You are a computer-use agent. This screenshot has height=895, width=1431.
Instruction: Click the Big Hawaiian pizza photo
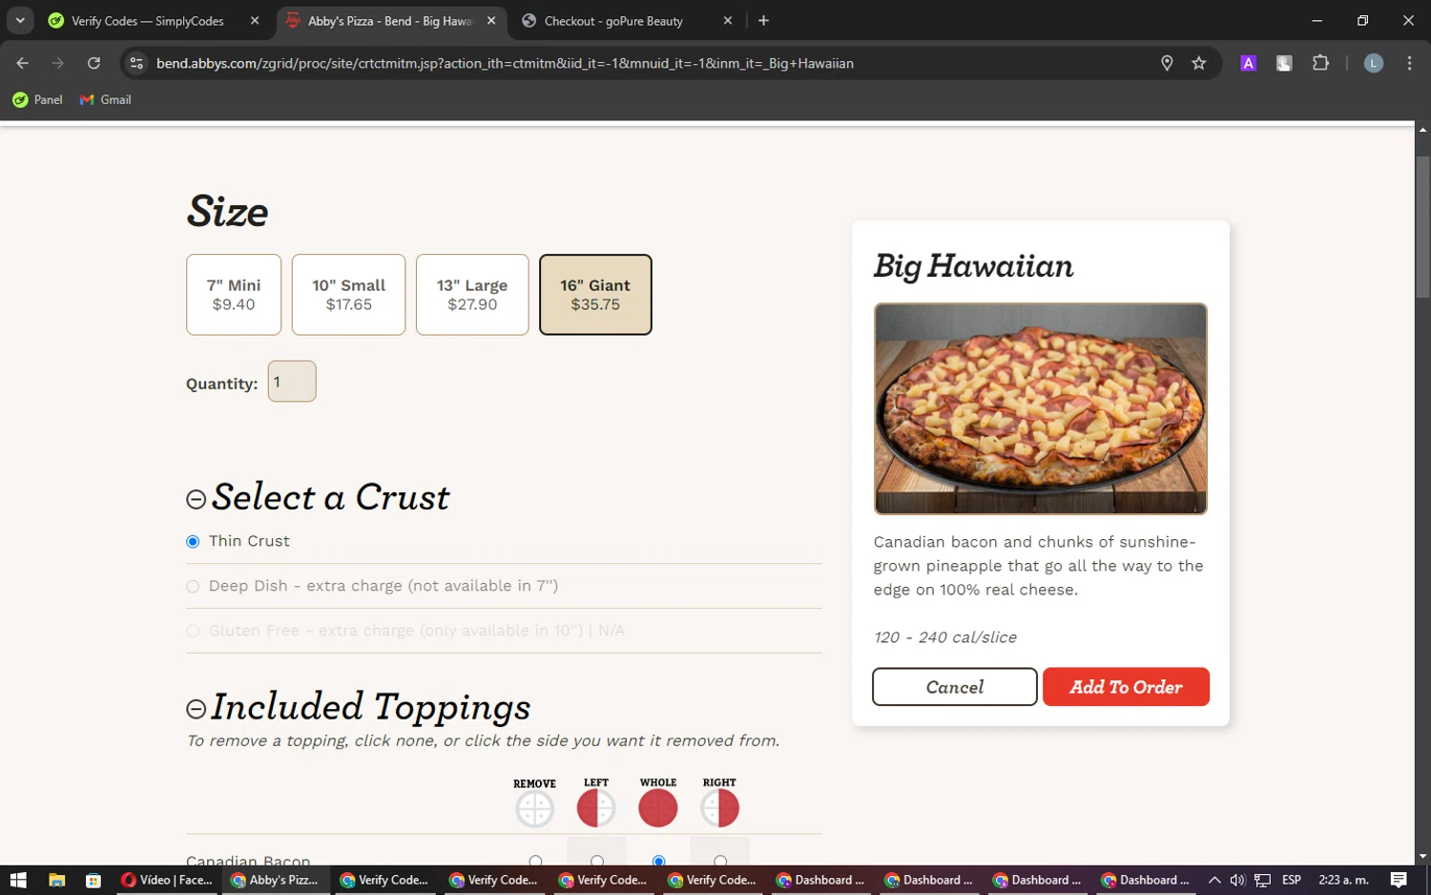point(1041,408)
